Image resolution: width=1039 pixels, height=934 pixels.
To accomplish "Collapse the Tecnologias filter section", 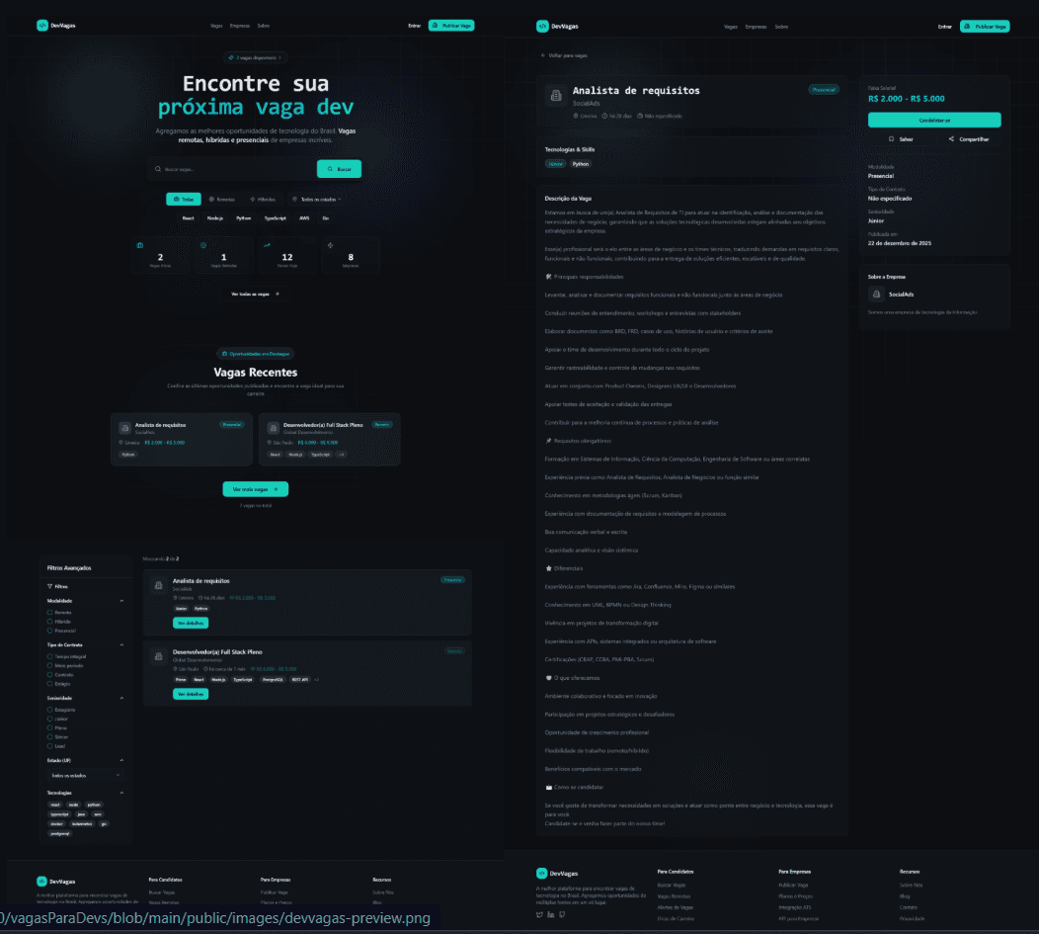I will click(x=121, y=793).
